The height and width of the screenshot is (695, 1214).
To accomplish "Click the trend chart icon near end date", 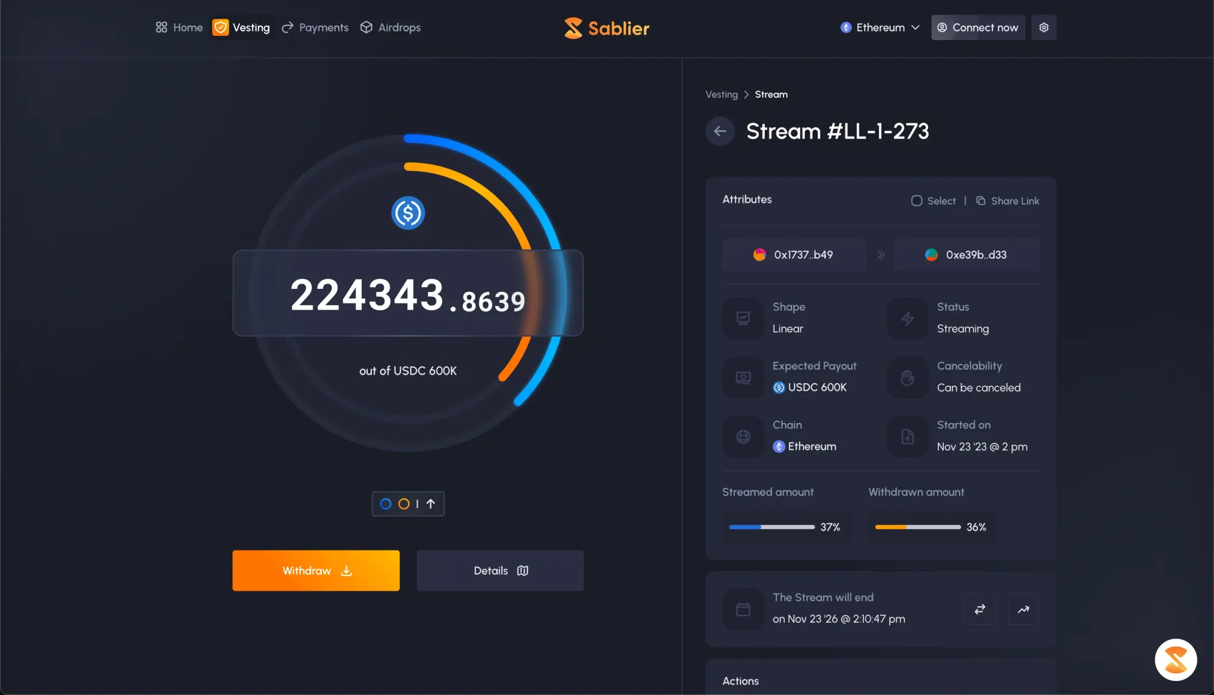I will (1023, 609).
